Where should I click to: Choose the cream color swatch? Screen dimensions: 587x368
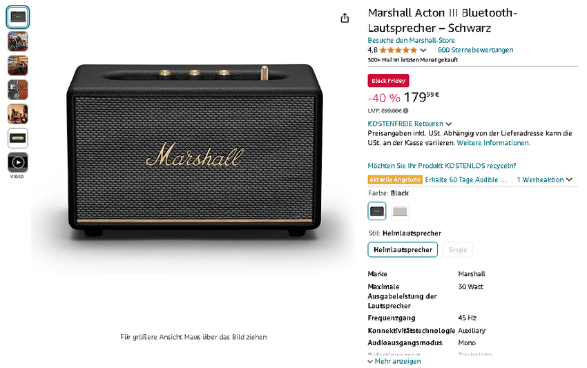click(x=400, y=211)
